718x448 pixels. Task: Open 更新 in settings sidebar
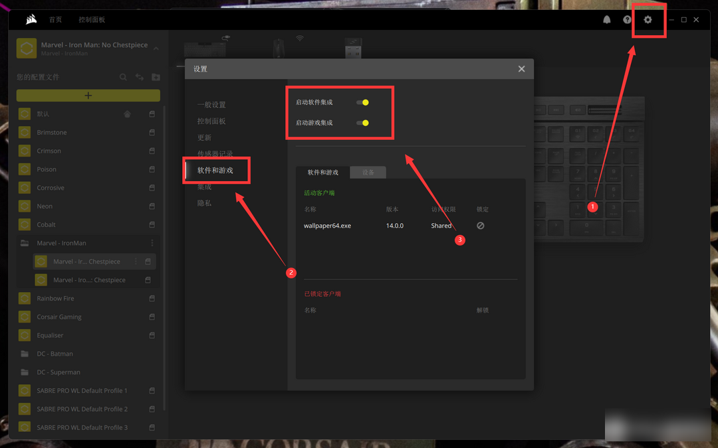pyautogui.click(x=204, y=137)
